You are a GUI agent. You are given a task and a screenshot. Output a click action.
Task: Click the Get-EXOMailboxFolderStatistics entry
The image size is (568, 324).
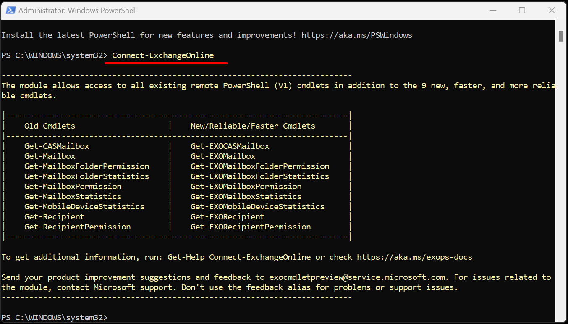260,176
